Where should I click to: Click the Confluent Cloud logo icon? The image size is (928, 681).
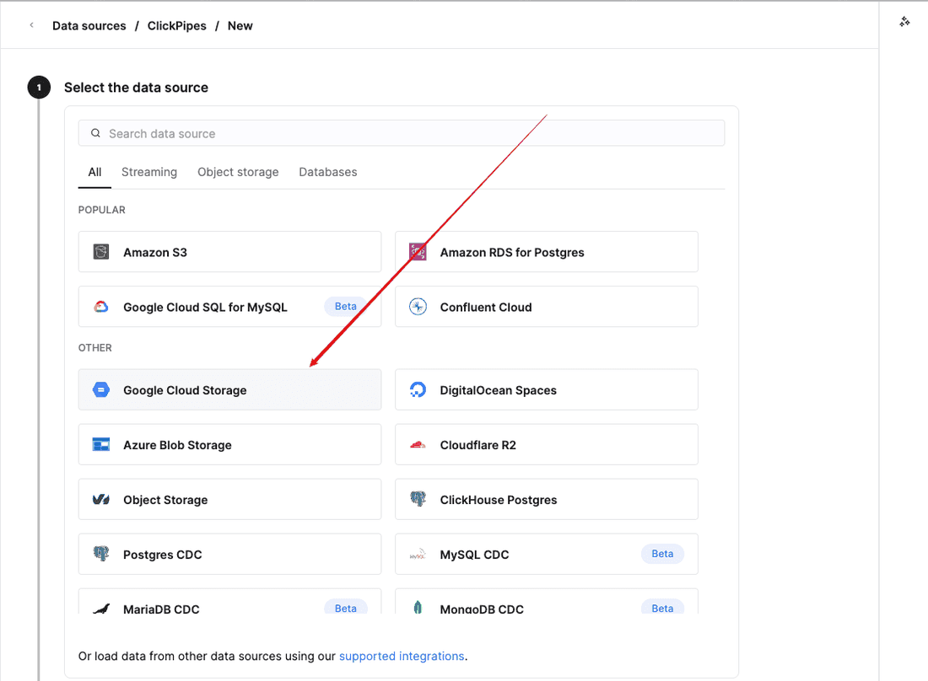(418, 307)
